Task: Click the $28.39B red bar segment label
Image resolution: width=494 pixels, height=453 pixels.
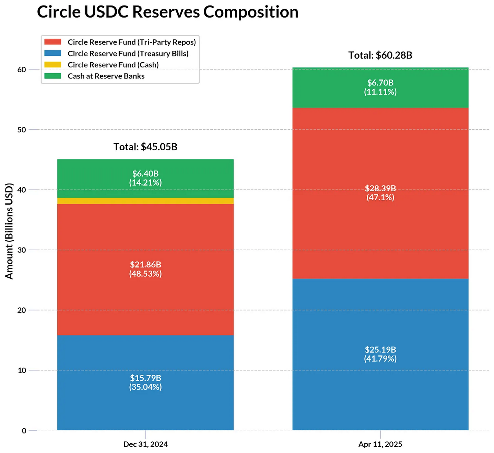Action: click(x=380, y=188)
